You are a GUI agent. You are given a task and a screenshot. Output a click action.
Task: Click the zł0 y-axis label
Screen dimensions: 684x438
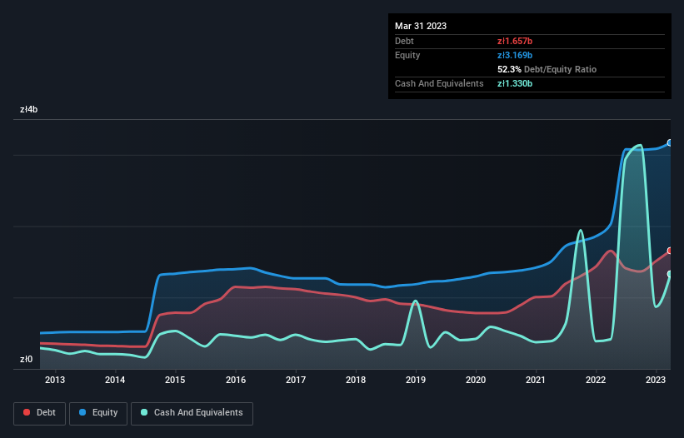click(x=26, y=360)
